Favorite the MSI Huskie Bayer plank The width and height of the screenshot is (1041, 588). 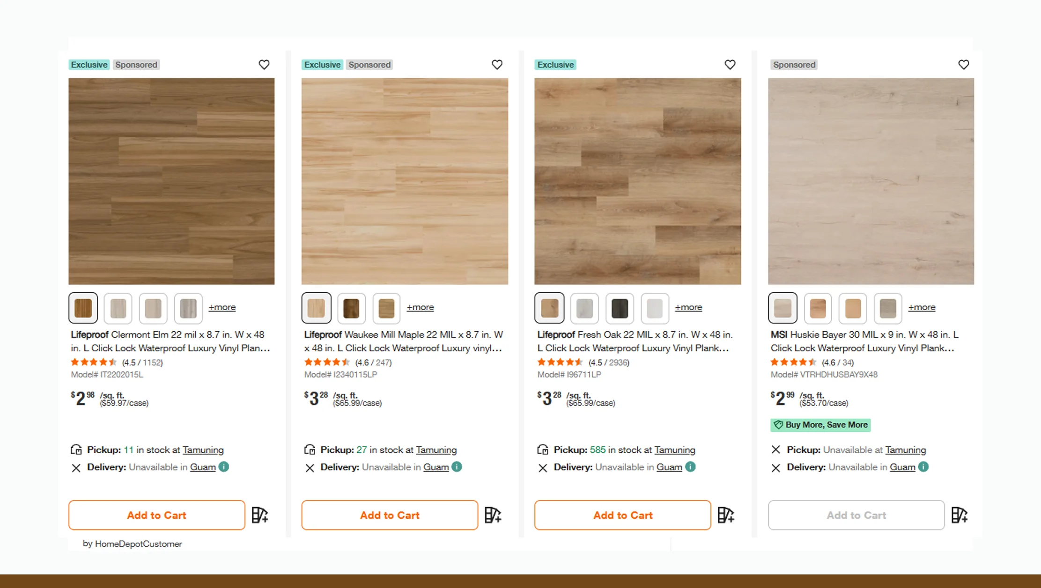pyautogui.click(x=964, y=65)
